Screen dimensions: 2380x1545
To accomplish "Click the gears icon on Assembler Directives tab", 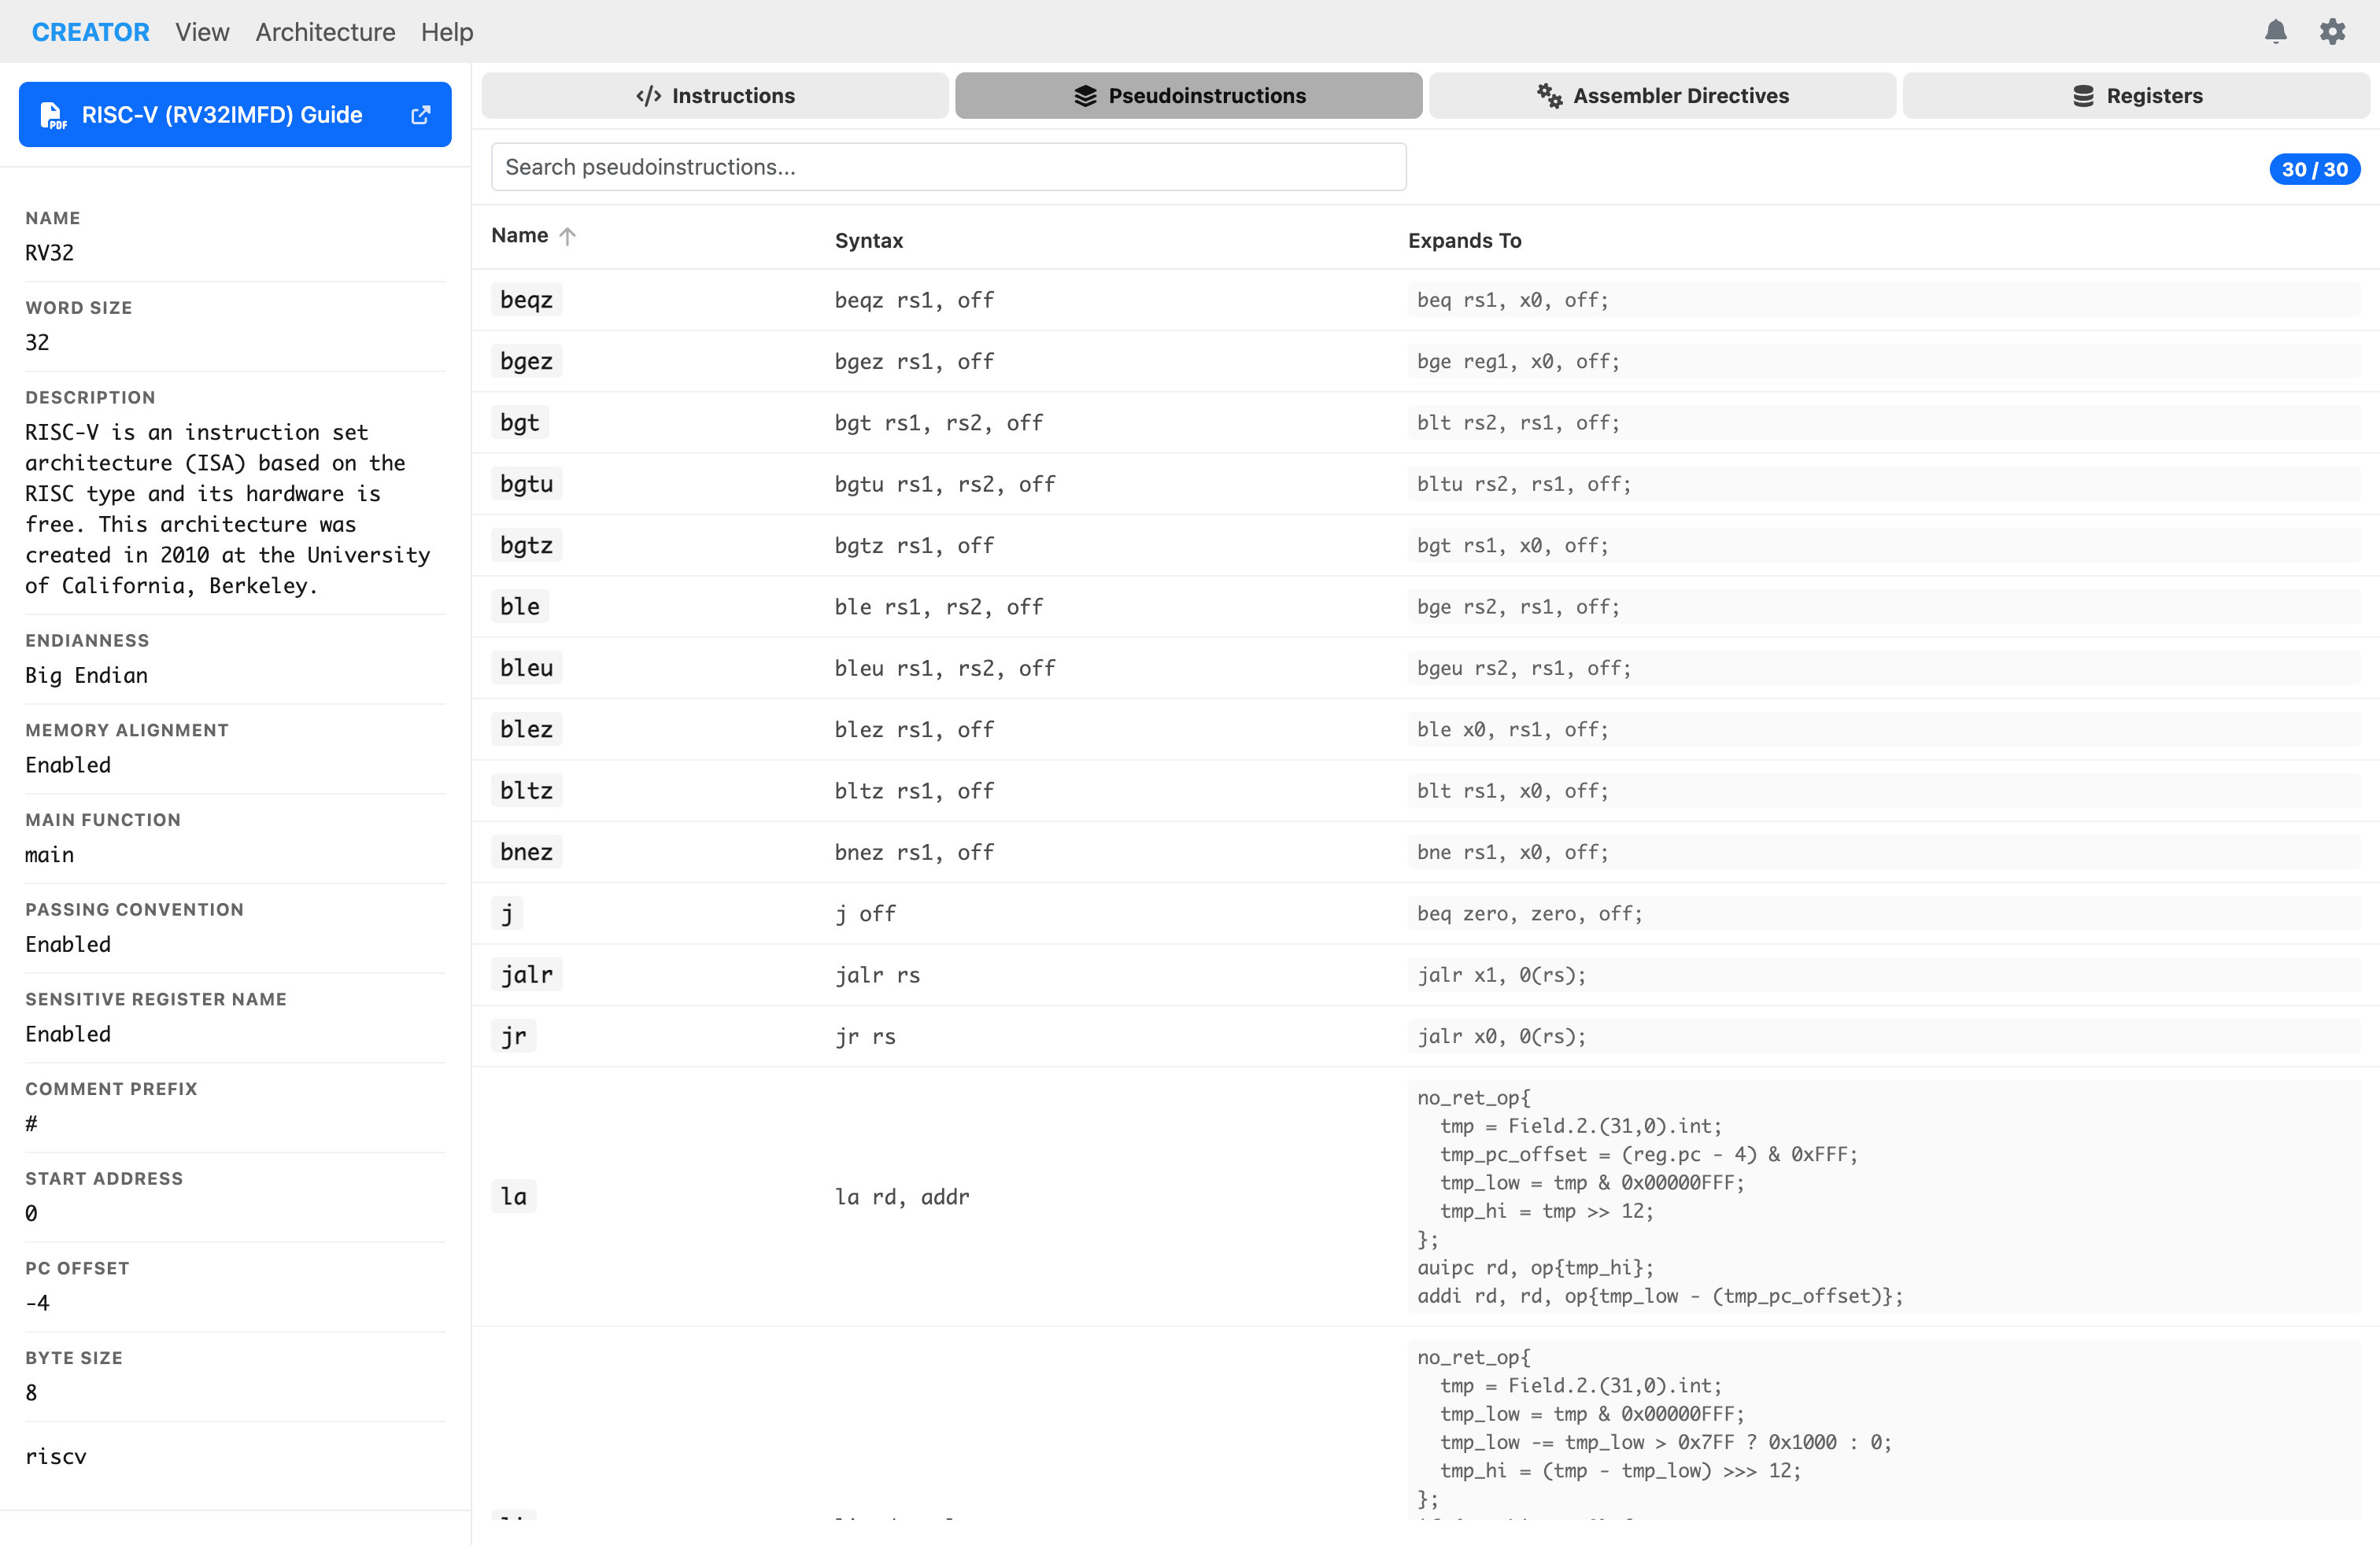I will pyautogui.click(x=1549, y=96).
